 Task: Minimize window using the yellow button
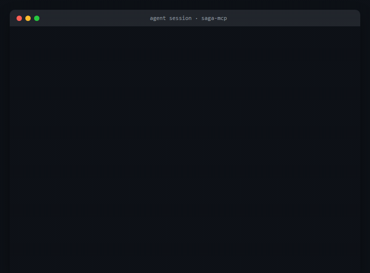pos(28,19)
